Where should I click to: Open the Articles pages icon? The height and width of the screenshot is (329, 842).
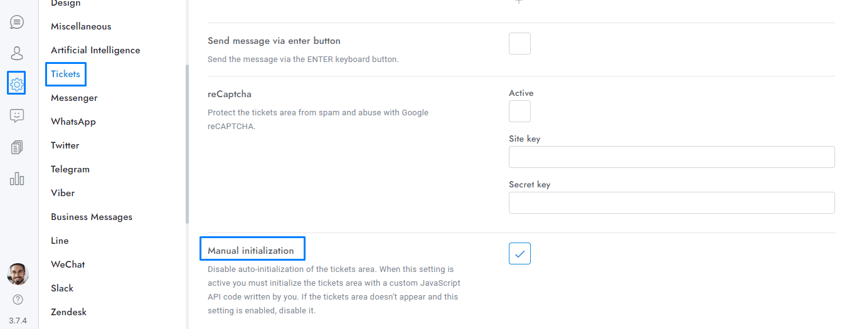click(17, 147)
